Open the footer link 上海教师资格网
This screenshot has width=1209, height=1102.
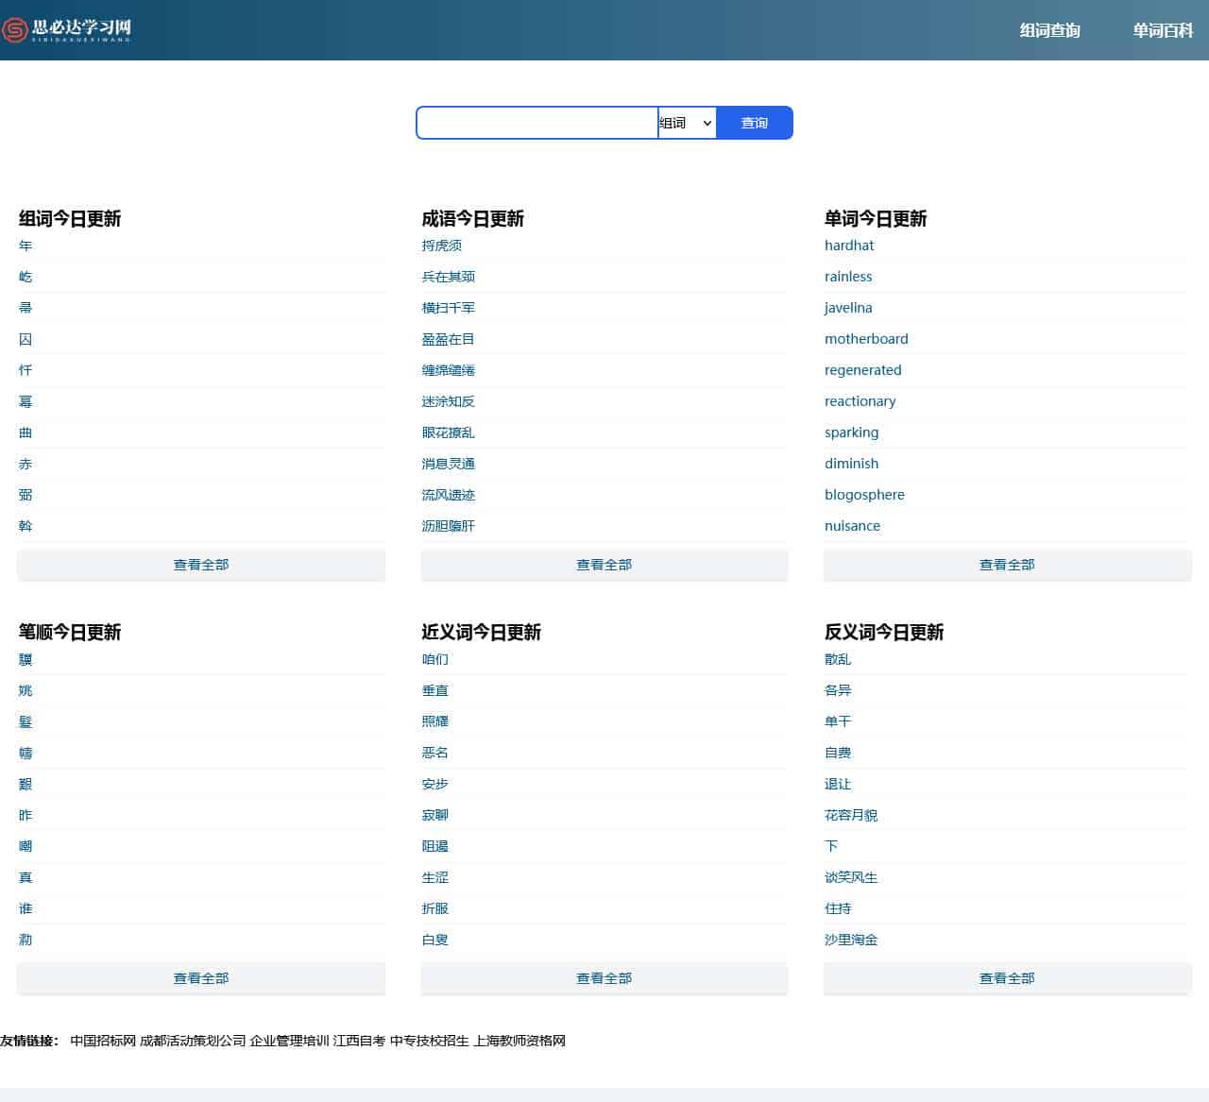(519, 1040)
